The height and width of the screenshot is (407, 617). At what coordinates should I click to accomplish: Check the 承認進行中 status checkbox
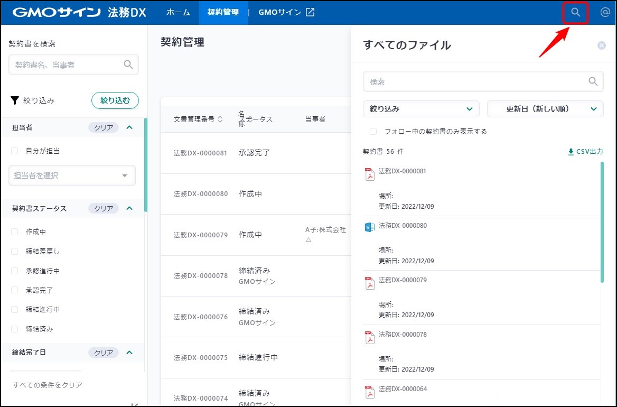[15, 271]
